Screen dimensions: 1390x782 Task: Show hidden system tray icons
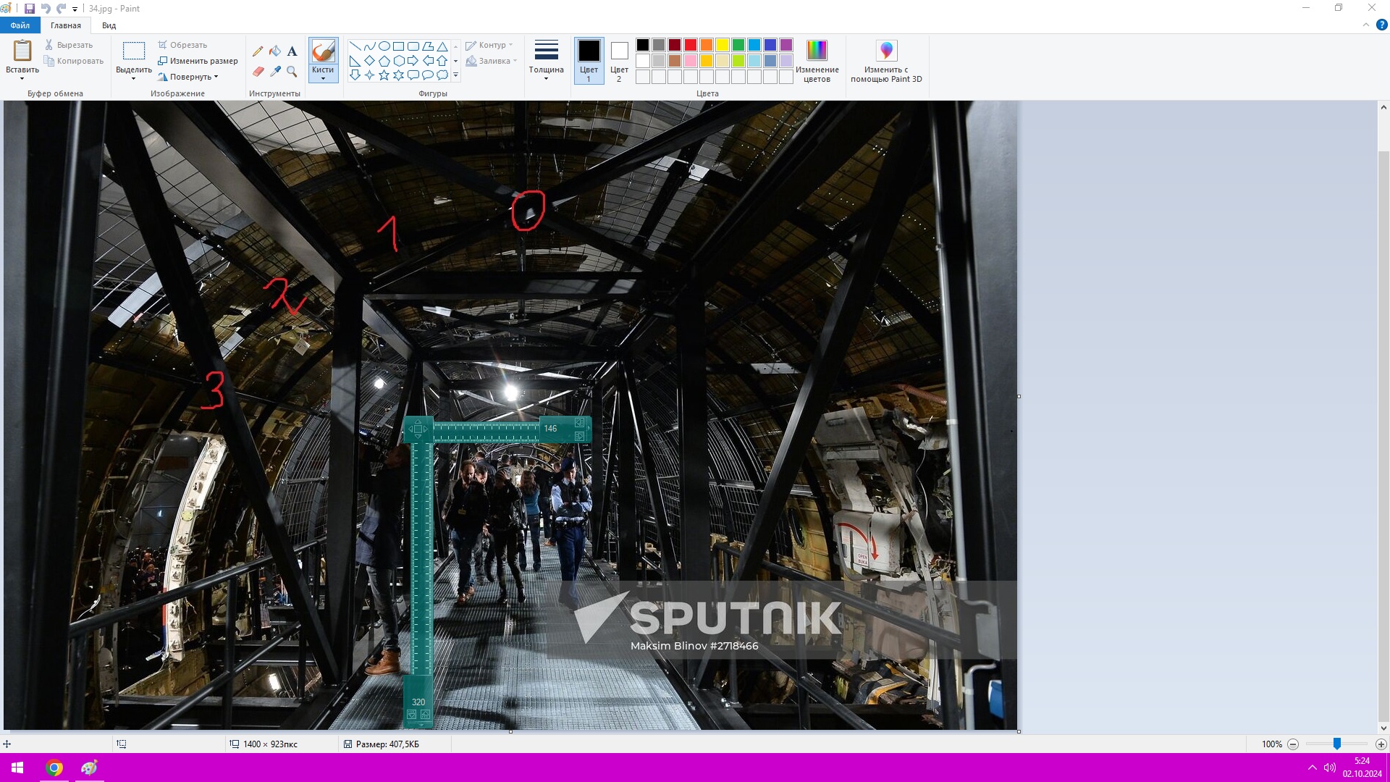pyautogui.click(x=1312, y=768)
